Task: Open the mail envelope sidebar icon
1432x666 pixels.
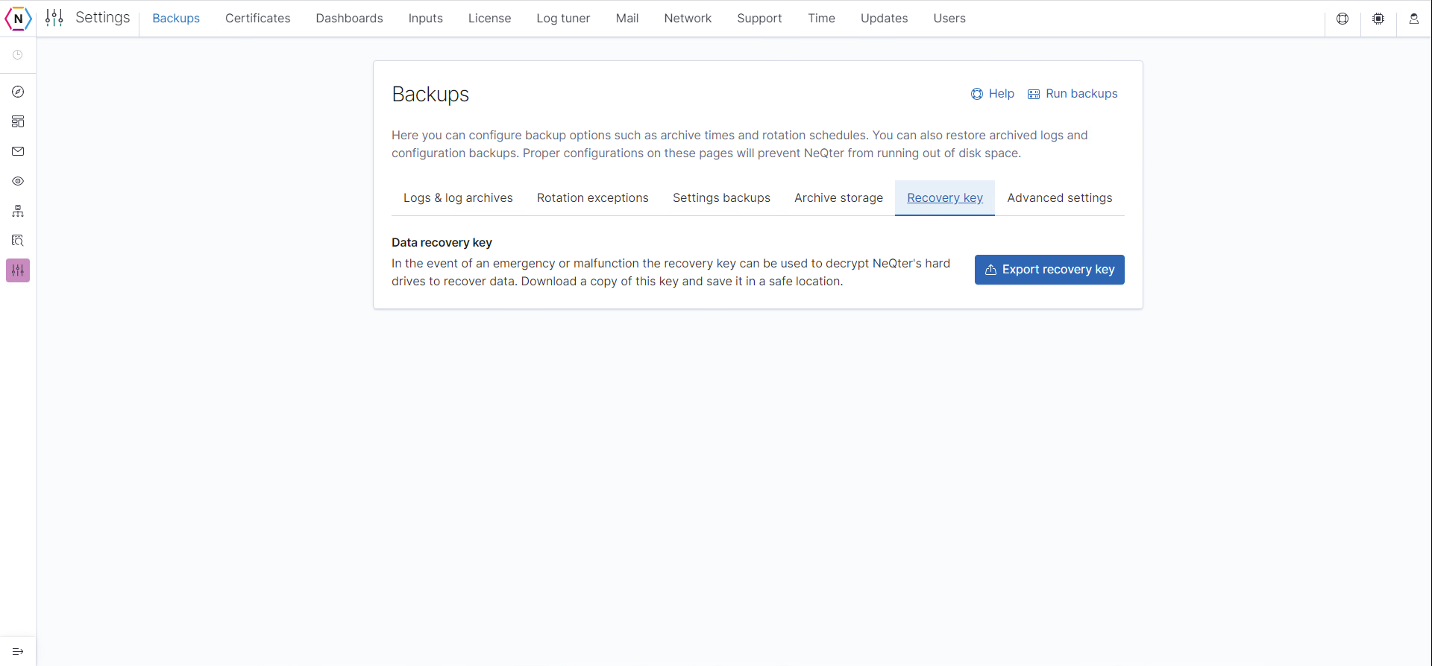Action: tap(18, 151)
